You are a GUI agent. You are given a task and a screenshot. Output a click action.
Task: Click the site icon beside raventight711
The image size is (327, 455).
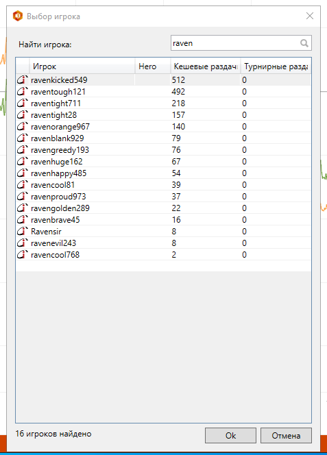pos(23,103)
